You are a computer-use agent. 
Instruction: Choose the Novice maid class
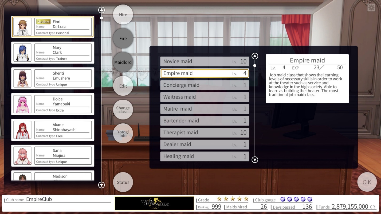[205, 62]
